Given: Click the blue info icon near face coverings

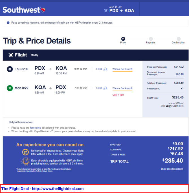Looking at the screenshot, I should (x=8, y=23).
